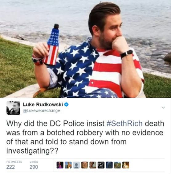
Task: View the 290 likes list
Action: coord(34,167)
